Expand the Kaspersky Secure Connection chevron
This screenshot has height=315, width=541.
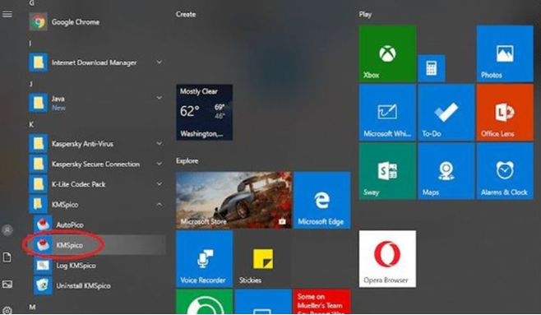click(159, 164)
